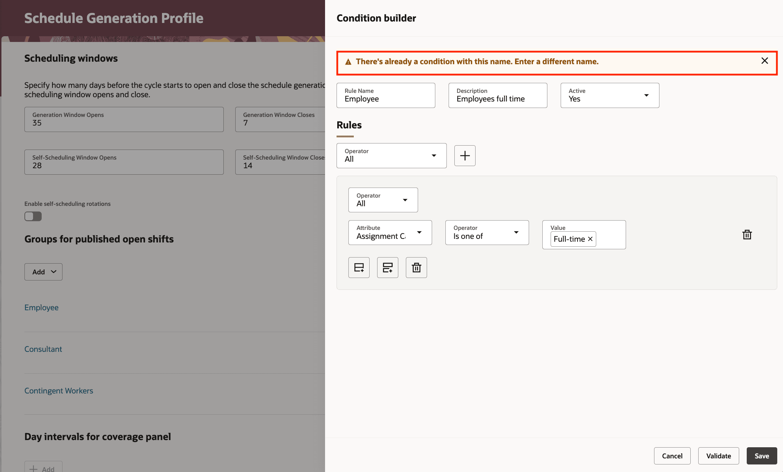783x472 pixels.
Task: Click the trash icon beside the Full-time rule
Action: click(747, 234)
